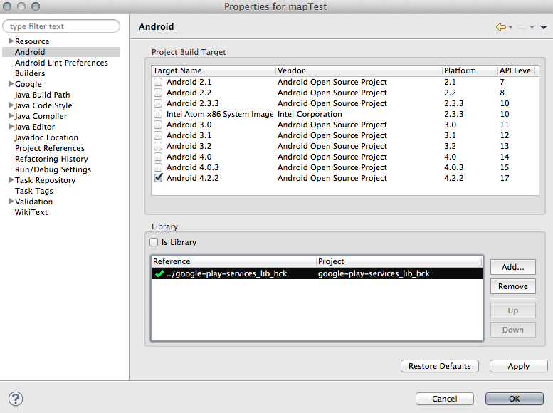The width and height of the screenshot is (553, 413).
Task: Click the Project column header in Library
Action: point(399,261)
